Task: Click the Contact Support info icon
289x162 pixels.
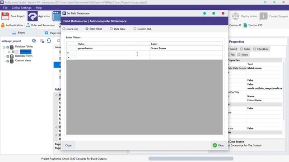Action: [263, 16]
